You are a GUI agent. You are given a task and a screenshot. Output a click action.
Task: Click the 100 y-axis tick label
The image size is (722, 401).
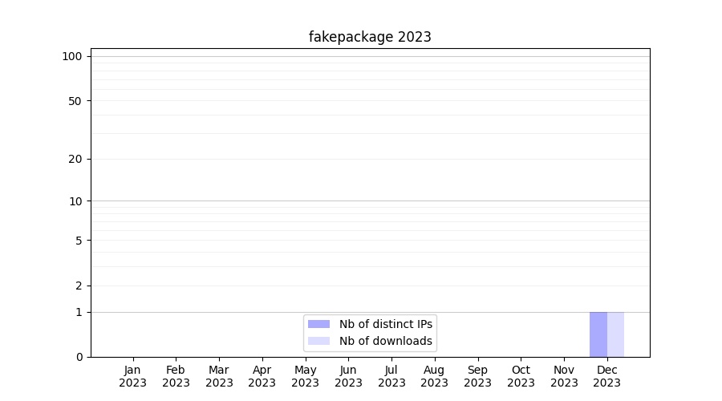[72, 56]
